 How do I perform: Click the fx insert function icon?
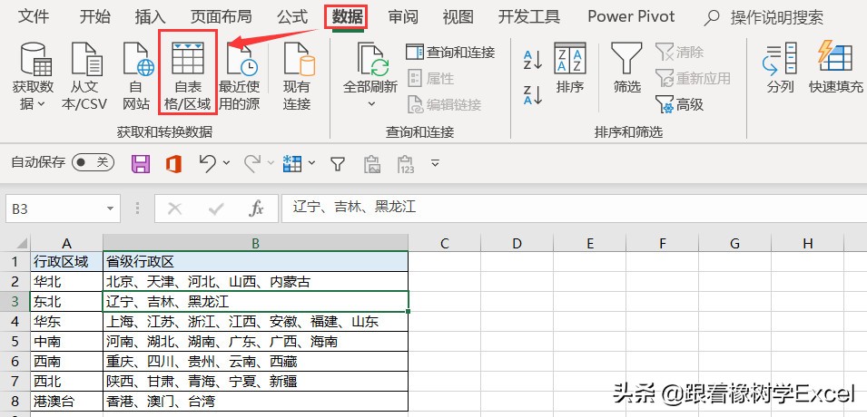(255, 208)
